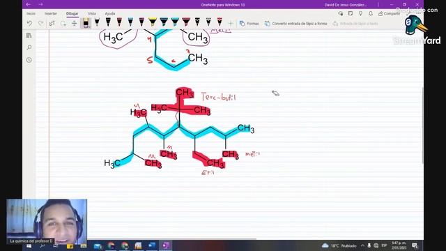Add a new pen with plus button

point(231,23)
